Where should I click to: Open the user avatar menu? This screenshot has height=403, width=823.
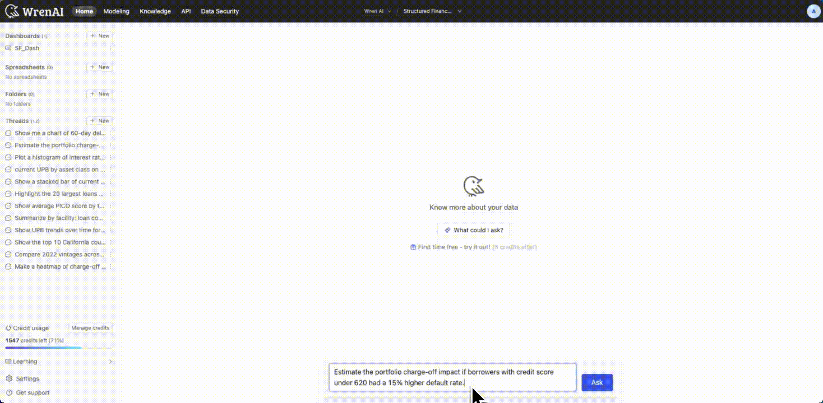[x=813, y=11]
